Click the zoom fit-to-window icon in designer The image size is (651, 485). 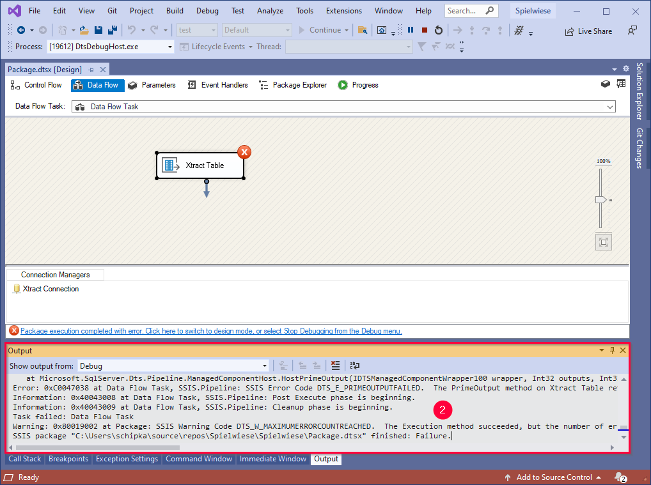coord(602,242)
